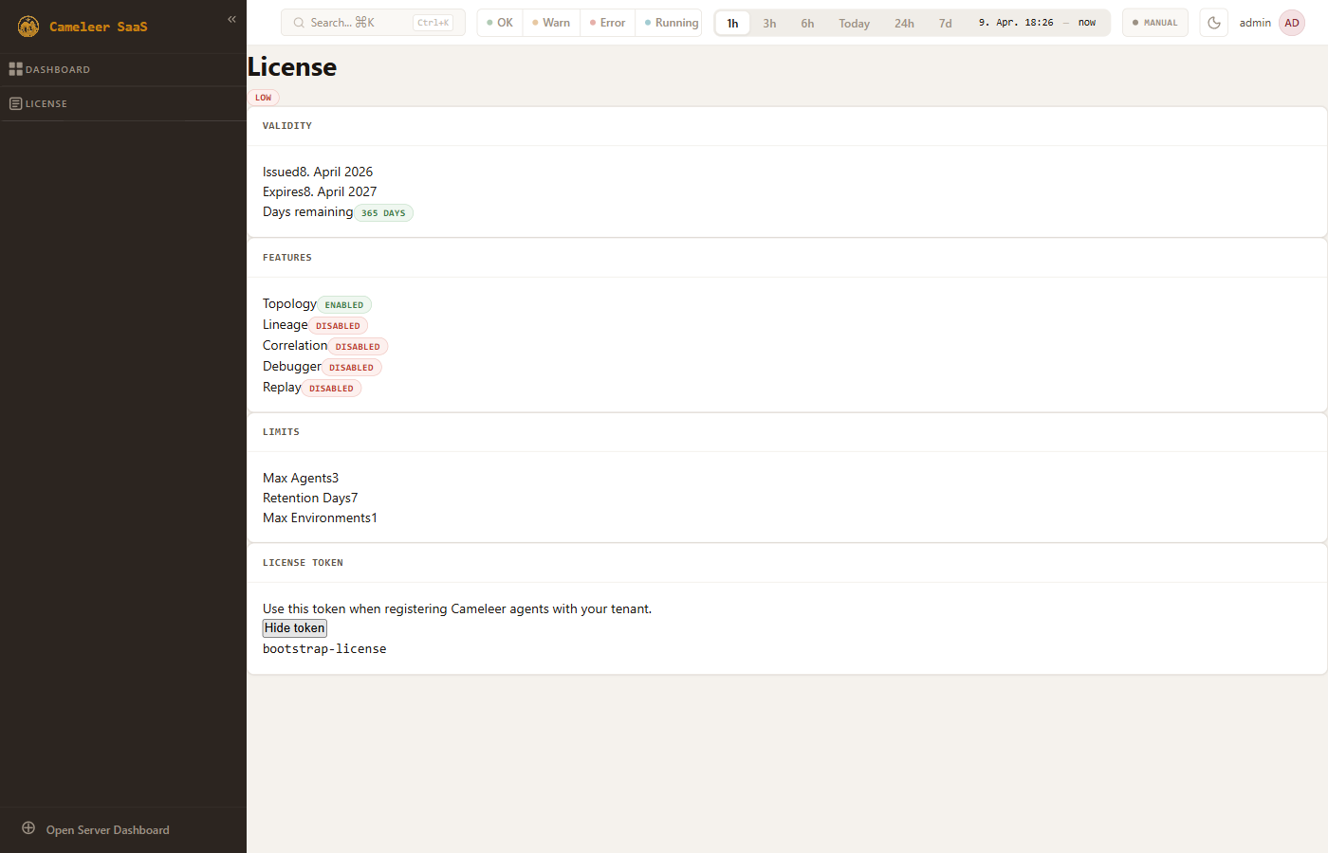Click the Cameleer SaaS logo icon
Viewport: 1328px width, 853px height.
(x=28, y=27)
